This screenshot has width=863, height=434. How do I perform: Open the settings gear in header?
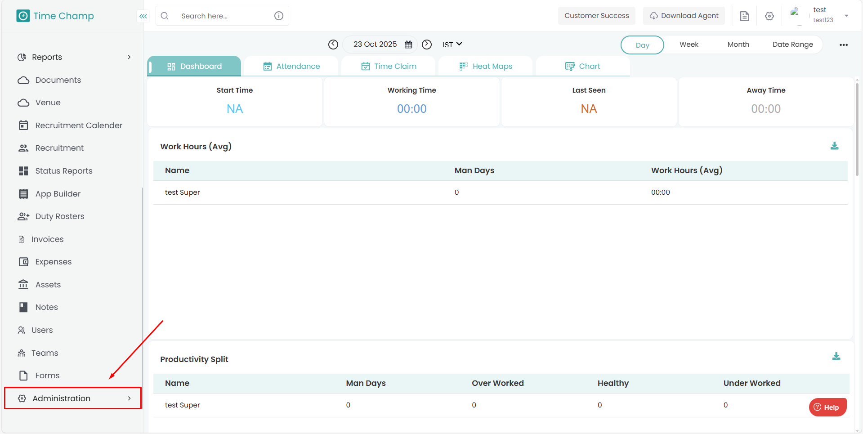click(769, 16)
